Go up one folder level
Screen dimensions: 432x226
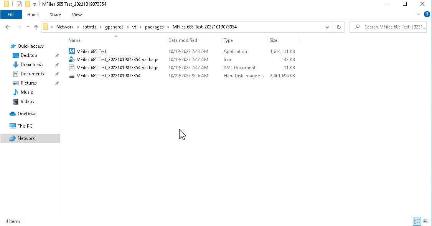[x=36, y=27]
